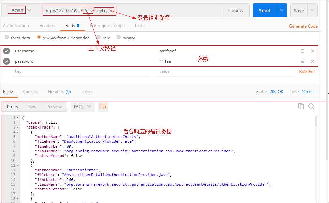Image resolution: width=329 pixels, height=203 pixels.
Task: Collapse the stackTrace array at line 3
Action: (18, 127)
